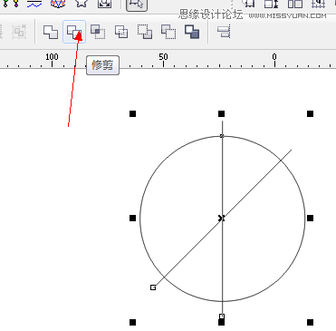
Task: Open Align and Distribute options
Action: coord(224,32)
